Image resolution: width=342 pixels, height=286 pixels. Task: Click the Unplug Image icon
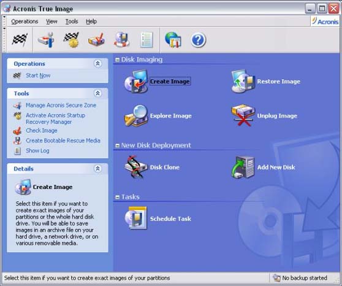pos(243,115)
